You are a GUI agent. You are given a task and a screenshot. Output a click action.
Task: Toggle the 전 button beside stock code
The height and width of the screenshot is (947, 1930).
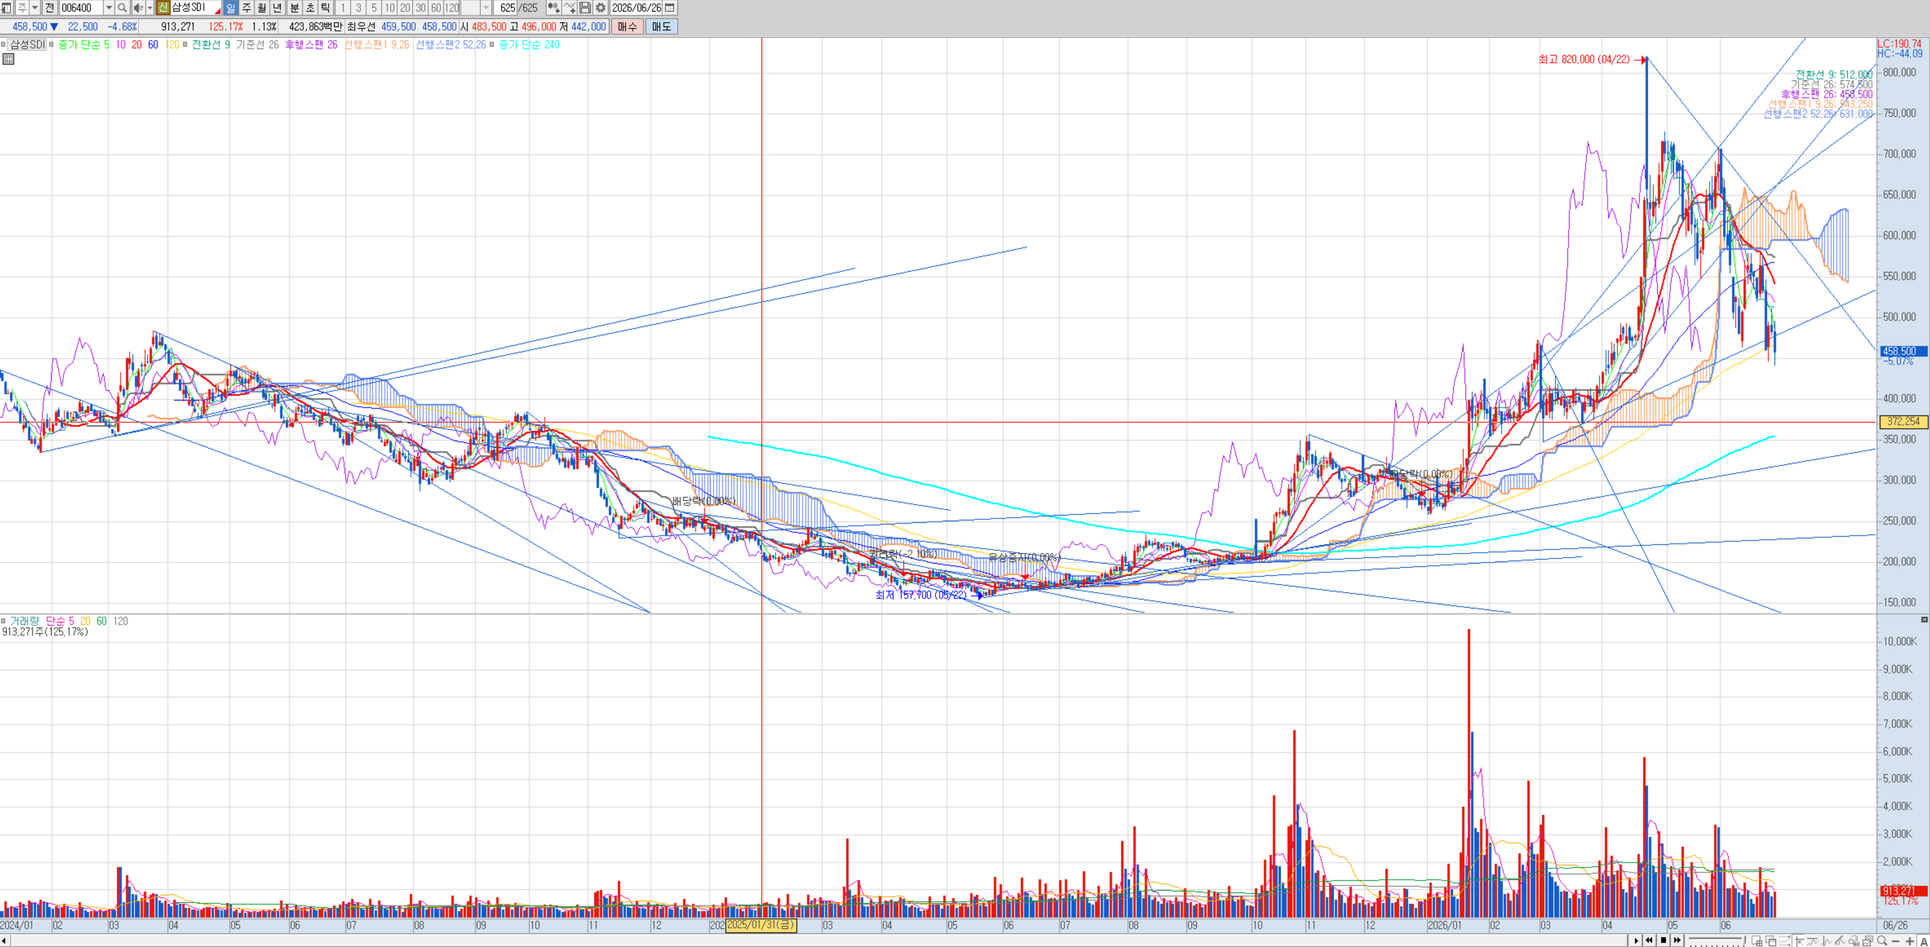pyautogui.click(x=49, y=8)
